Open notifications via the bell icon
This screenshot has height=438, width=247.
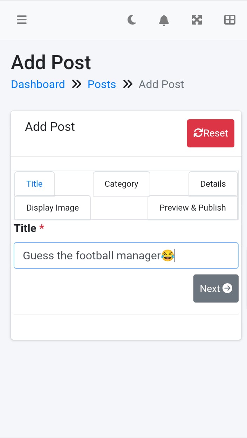click(x=164, y=20)
